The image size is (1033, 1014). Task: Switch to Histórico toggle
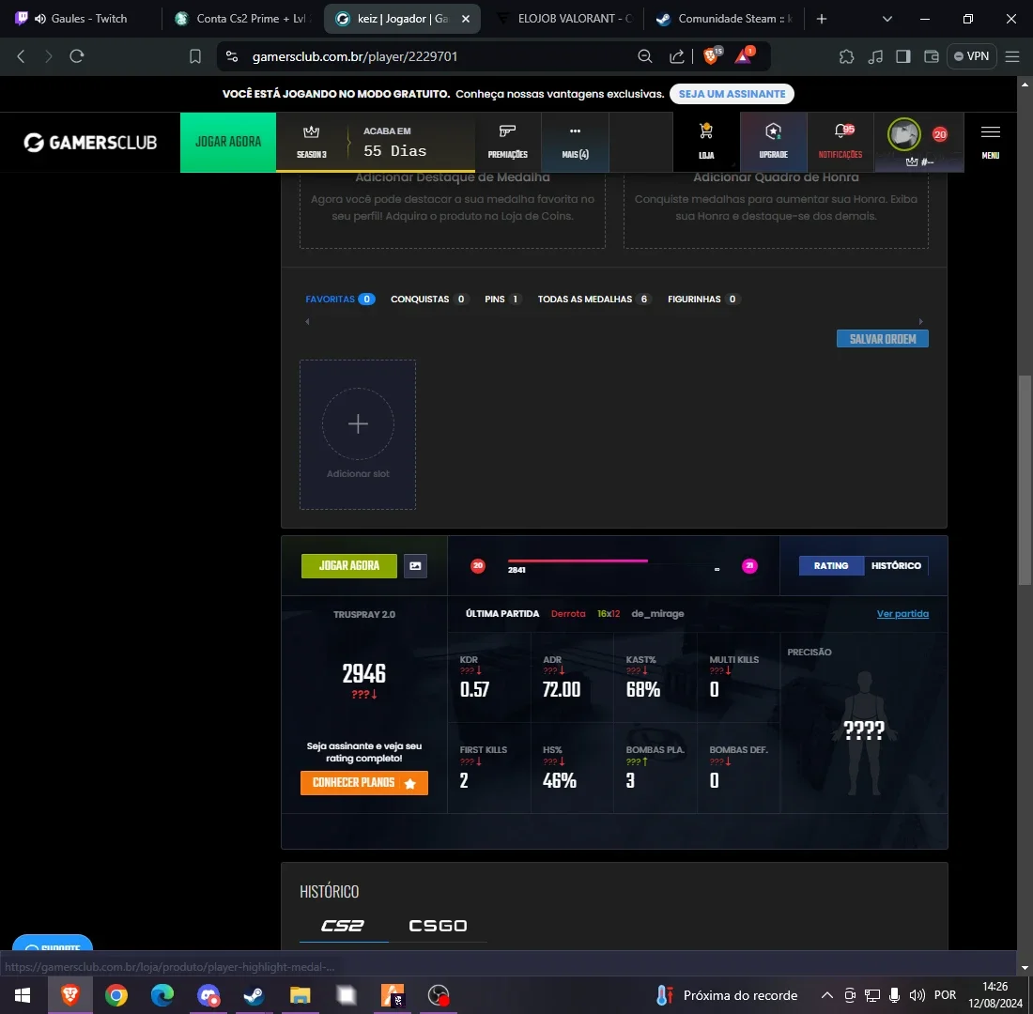pos(896,565)
